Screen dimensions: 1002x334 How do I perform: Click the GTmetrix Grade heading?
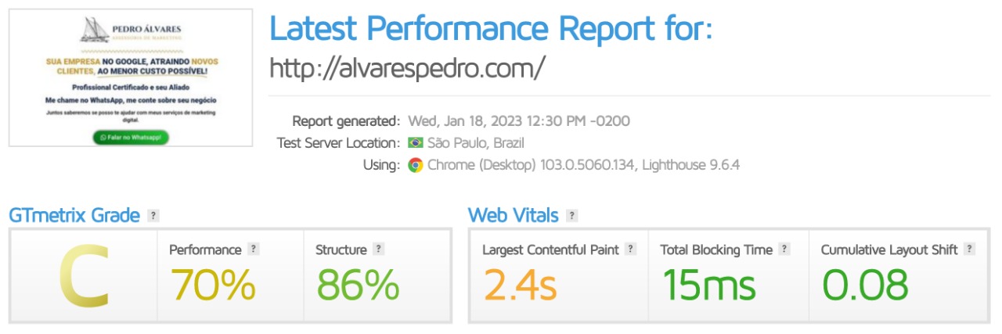click(74, 216)
